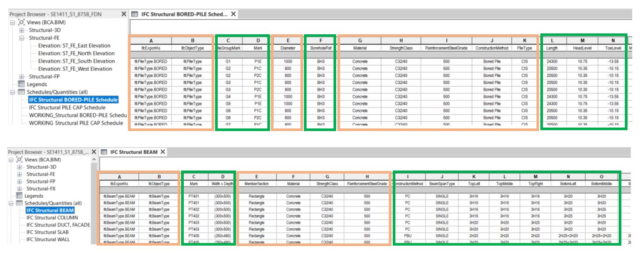The image size is (644, 253).
Task: Click the Schedules/Quantities icon above IFC Structural BEAM
Action: [x=19, y=203]
